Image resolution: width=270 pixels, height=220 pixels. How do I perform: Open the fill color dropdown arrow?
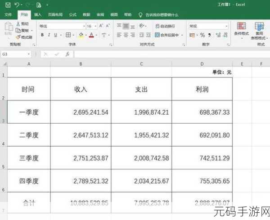(x=86, y=35)
